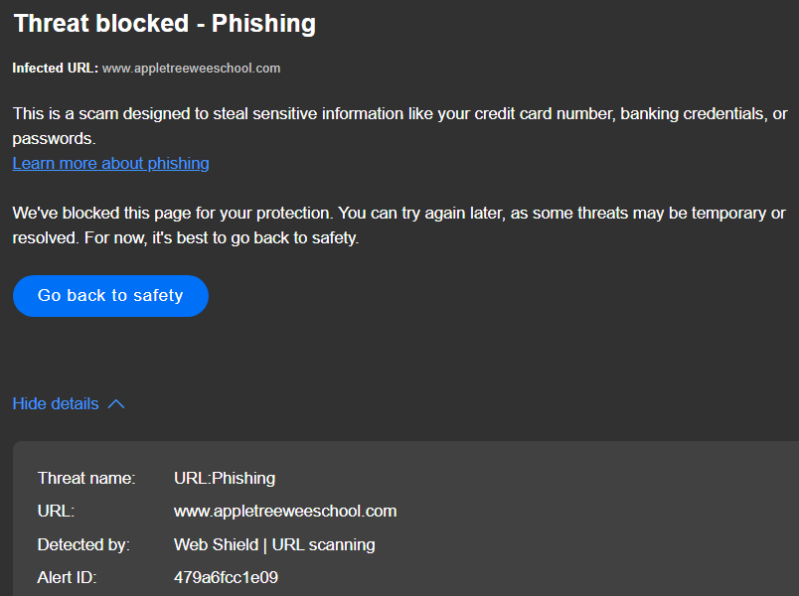
Task: Click the Go back to safety button
Action: [110, 296]
